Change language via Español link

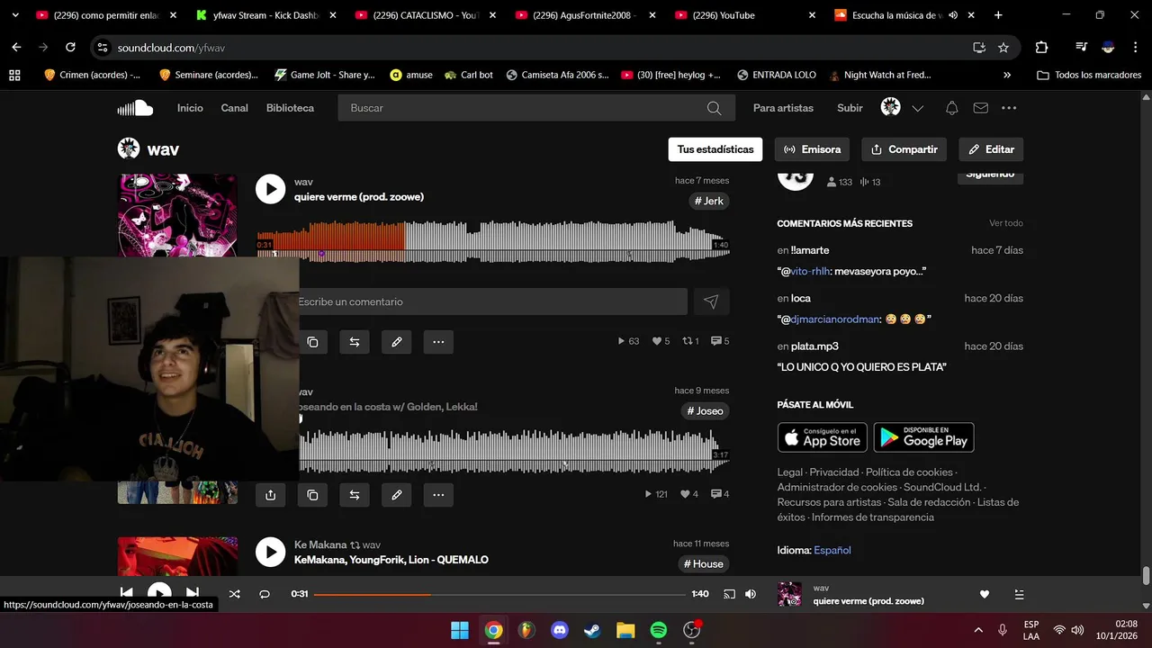832,550
